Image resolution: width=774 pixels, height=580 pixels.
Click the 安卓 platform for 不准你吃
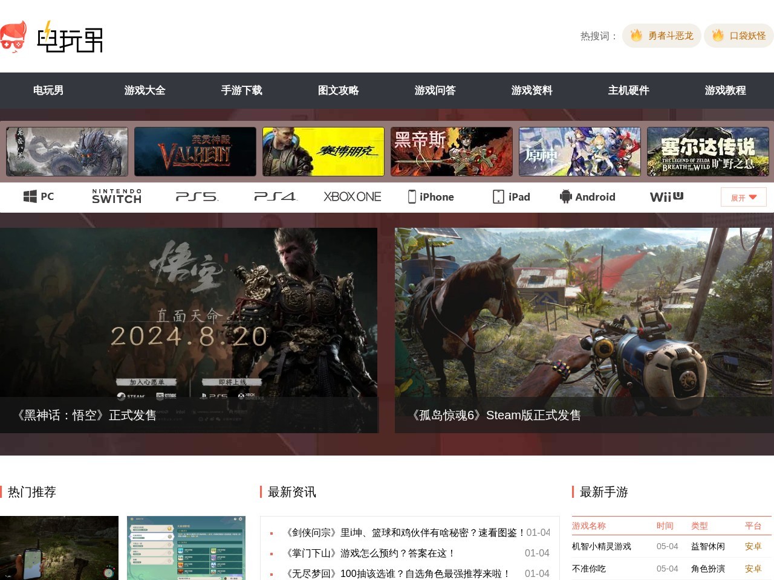[x=753, y=569]
